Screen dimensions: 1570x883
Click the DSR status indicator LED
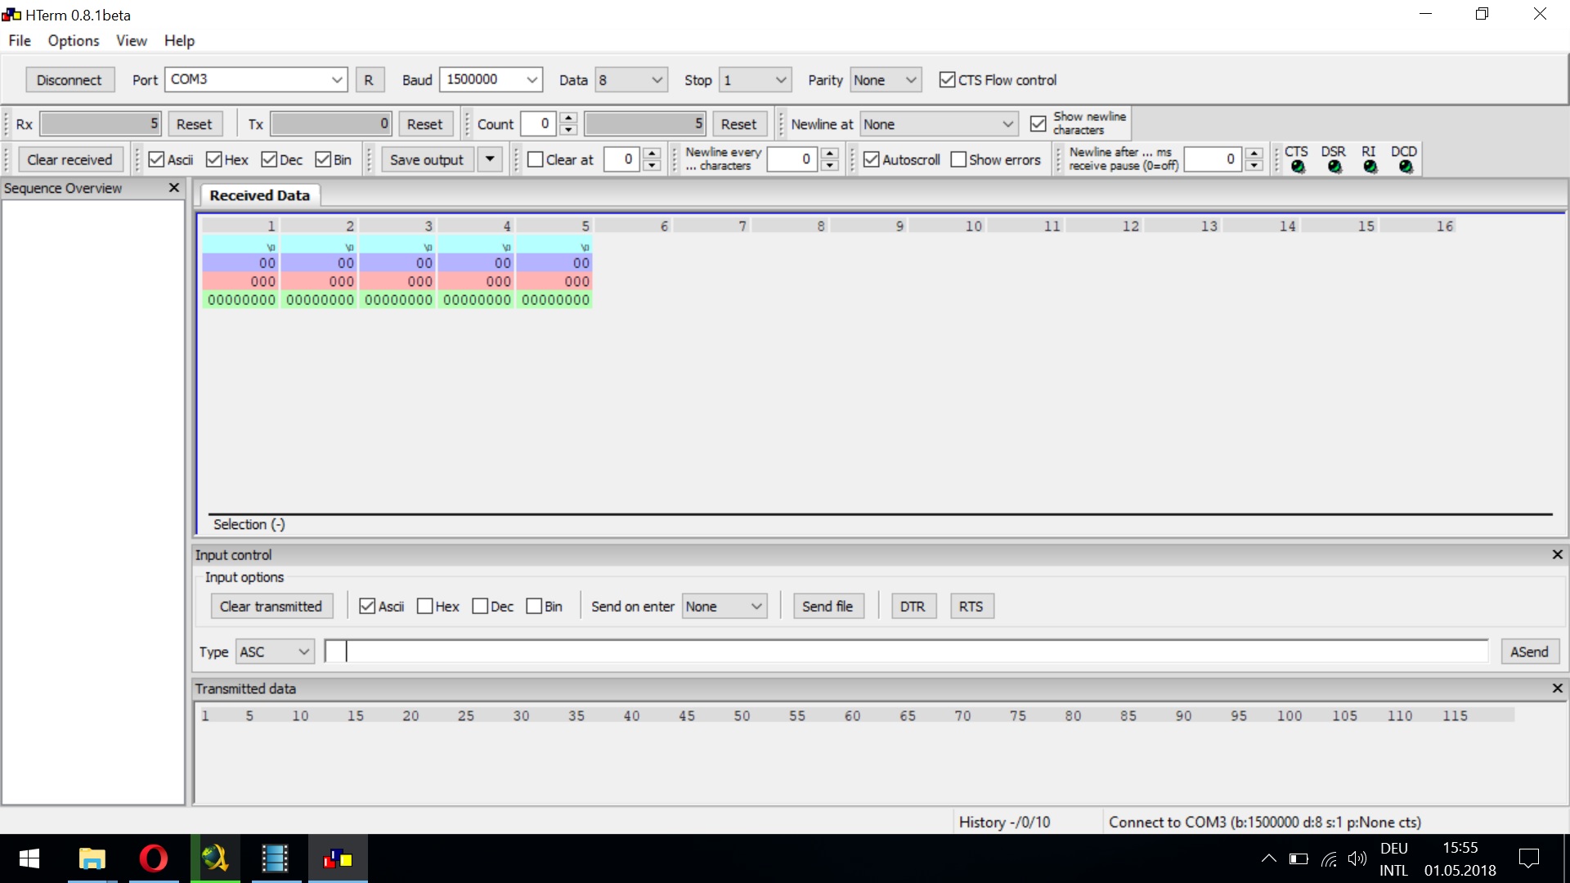1334,167
